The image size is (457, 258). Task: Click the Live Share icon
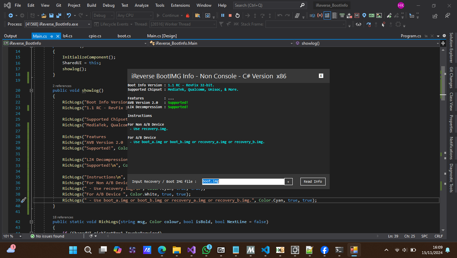[435, 15]
